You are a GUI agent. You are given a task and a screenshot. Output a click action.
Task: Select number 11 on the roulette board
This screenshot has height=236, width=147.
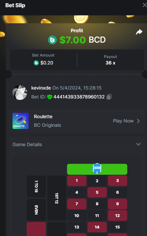coord(97,216)
